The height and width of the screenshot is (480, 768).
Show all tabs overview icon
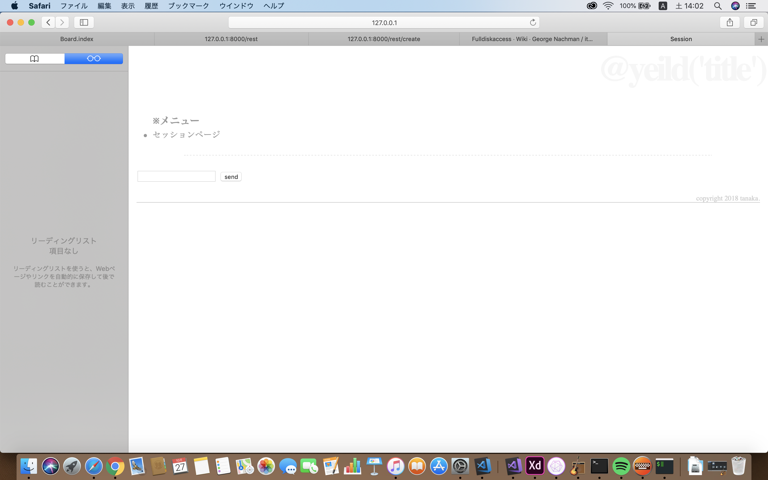pyautogui.click(x=754, y=22)
